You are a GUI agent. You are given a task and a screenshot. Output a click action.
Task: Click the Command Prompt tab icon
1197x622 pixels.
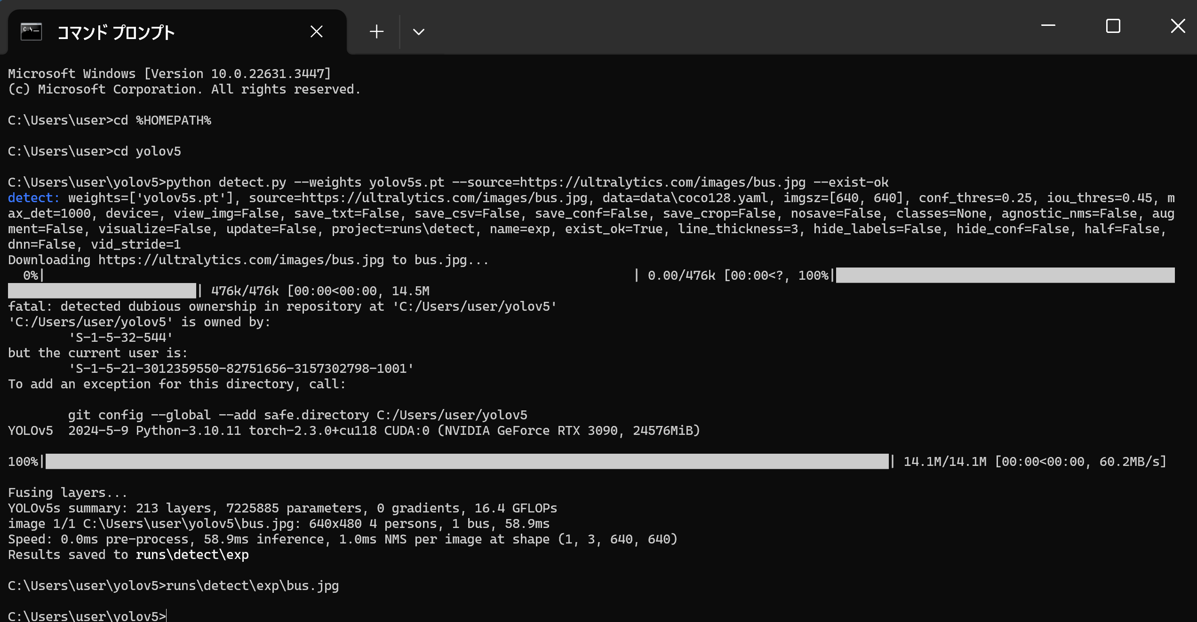[x=32, y=31]
